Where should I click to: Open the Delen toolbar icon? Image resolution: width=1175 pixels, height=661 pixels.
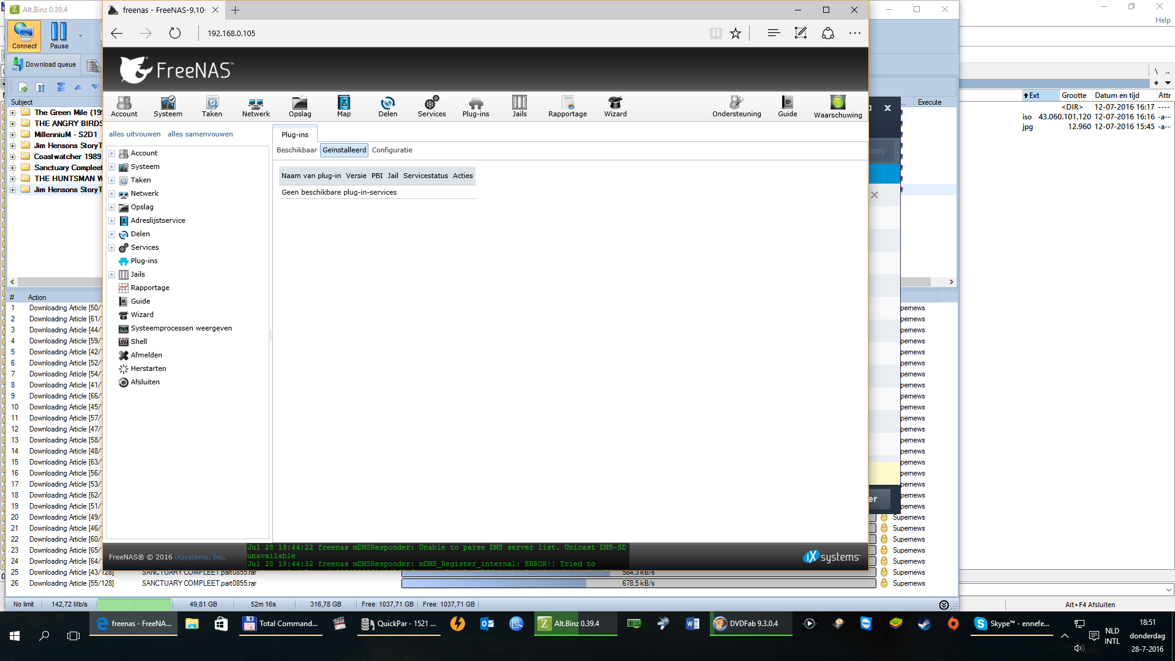[387, 106]
